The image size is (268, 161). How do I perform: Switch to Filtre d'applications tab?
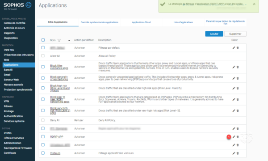click(58, 22)
